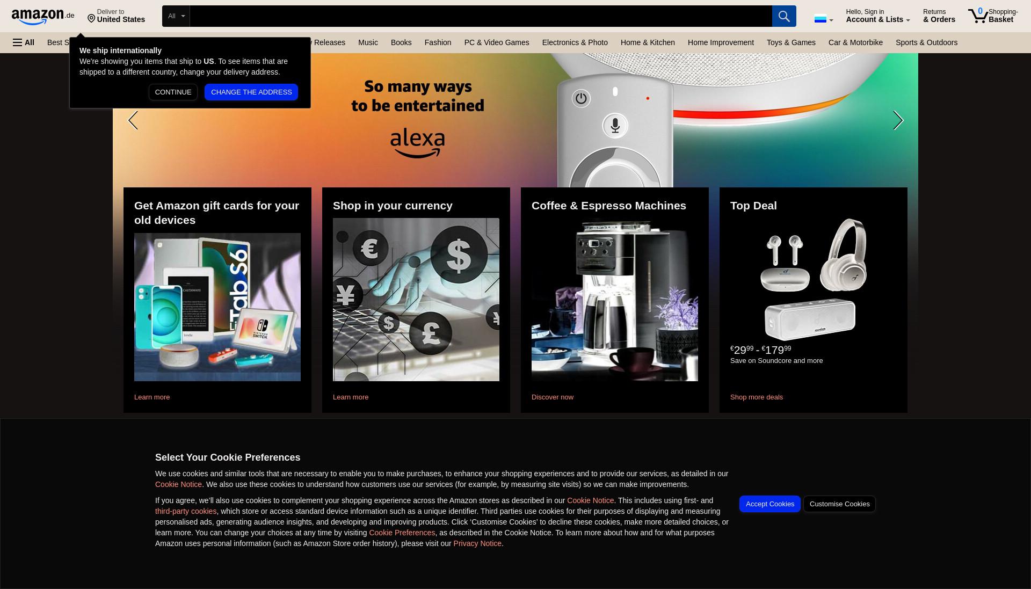Image resolution: width=1031 pixels, height=589 pixels.
Task: Open the Shop in your currency image
Action: (x=416, y=300)
